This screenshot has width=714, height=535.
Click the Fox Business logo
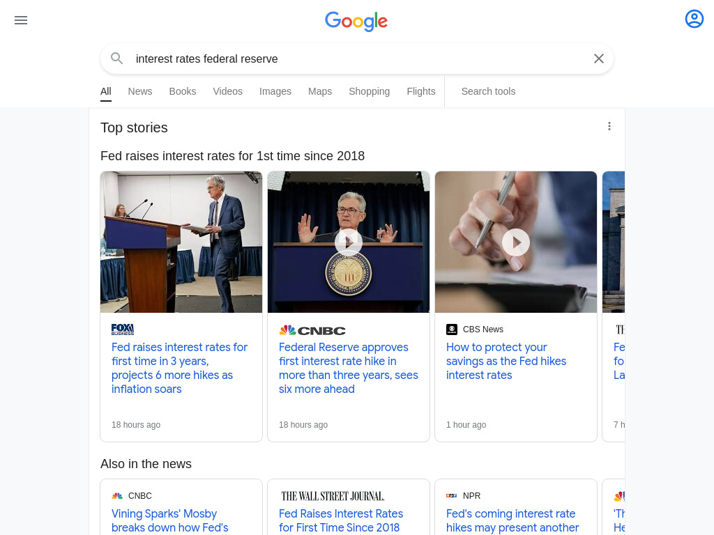pyautogui.click(x=123, y=329)
